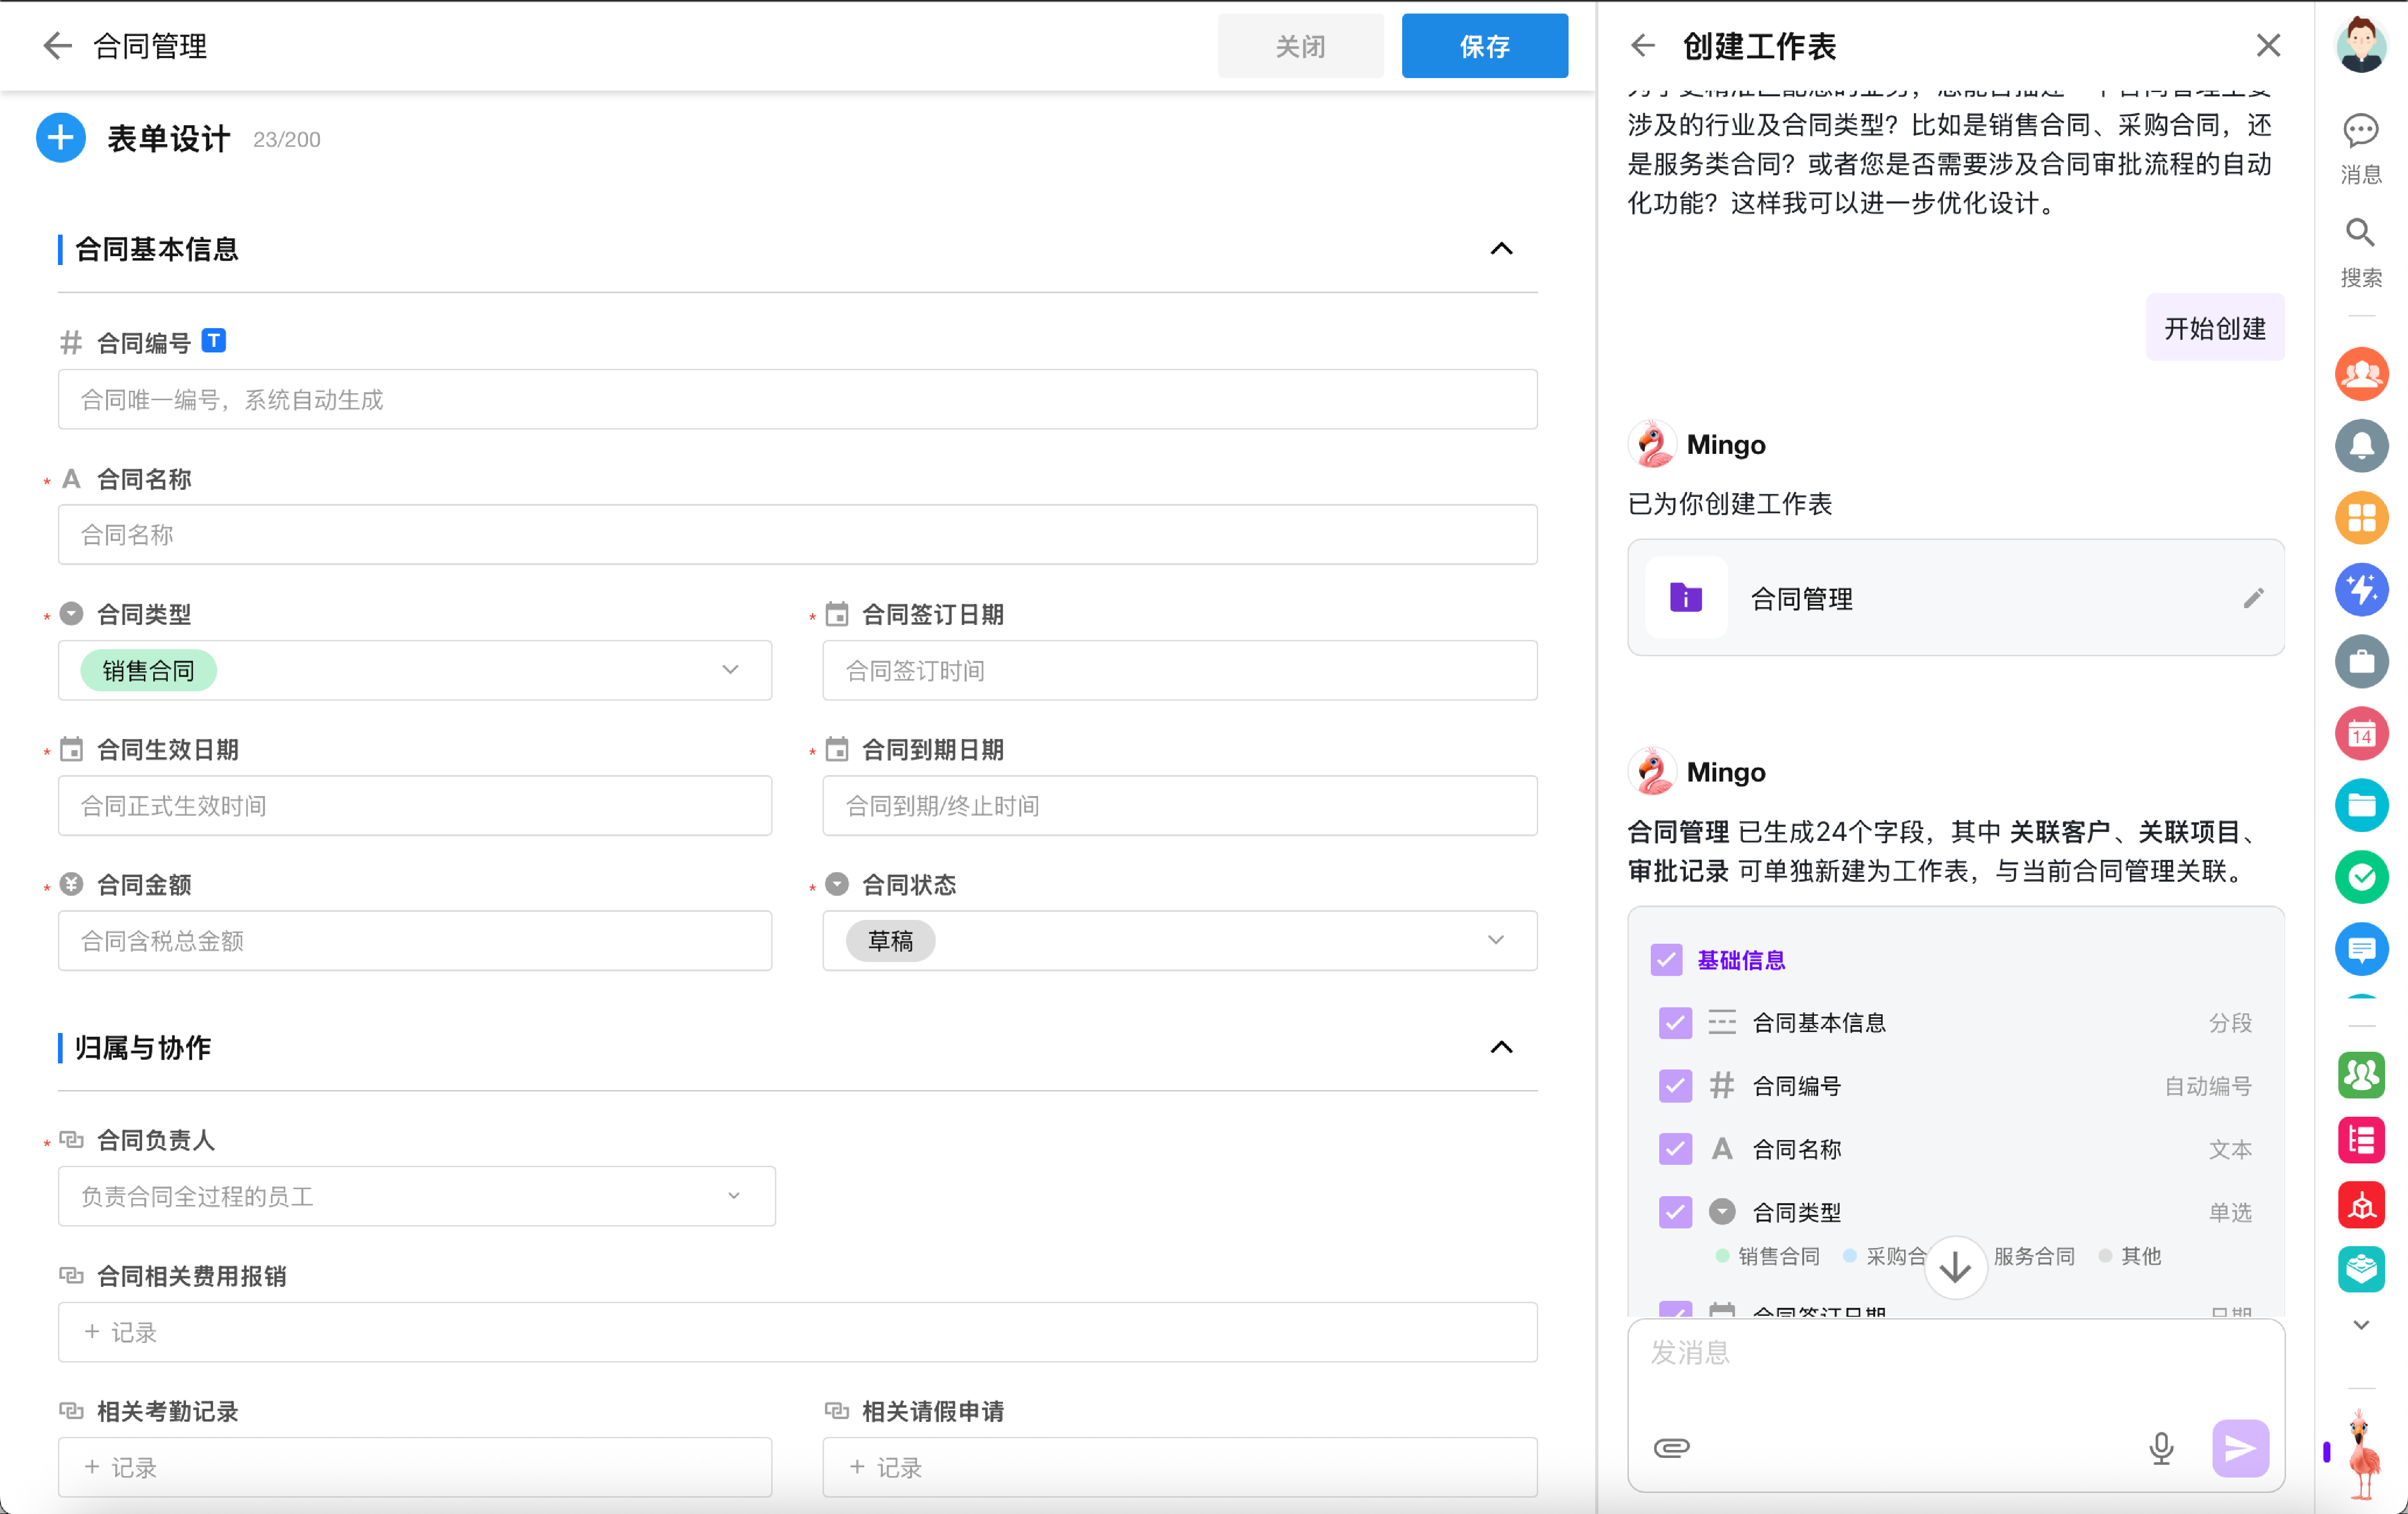This screenshot has height=1514, width=2408.
Task: Click the paperclip attachment icon
Action: coord(1671,1447)
